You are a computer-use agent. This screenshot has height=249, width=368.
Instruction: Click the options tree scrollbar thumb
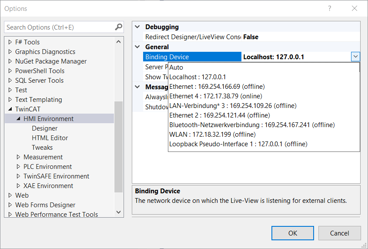click(118, 147)
